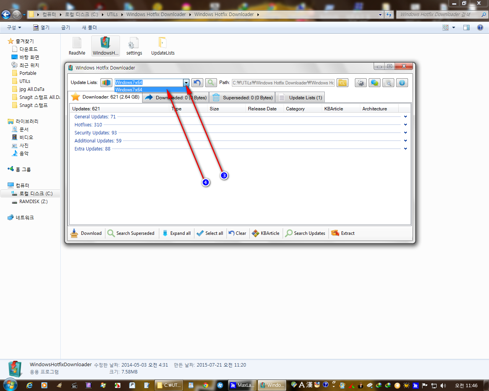Click the books icon beside Update Lists label
489x391 pixels.
coord(106,82)
